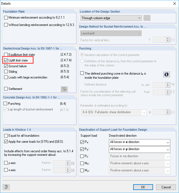Image resolution: width=179 pixels, height=193 pixels.
Task: Disable the Ground failure check
Action: 6,66
